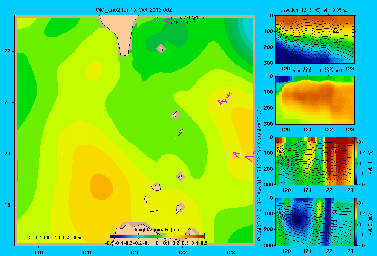Click the '26' isotherm label in temperature section
This screenshot has height=256, width=377.
click(336, 30)
